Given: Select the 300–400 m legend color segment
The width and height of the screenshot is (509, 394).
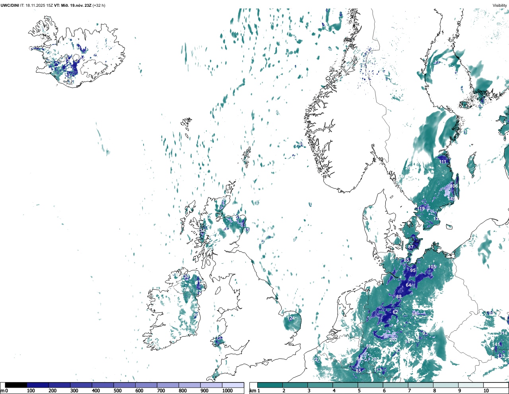Looking at the screenshot, I should point(81,385).
